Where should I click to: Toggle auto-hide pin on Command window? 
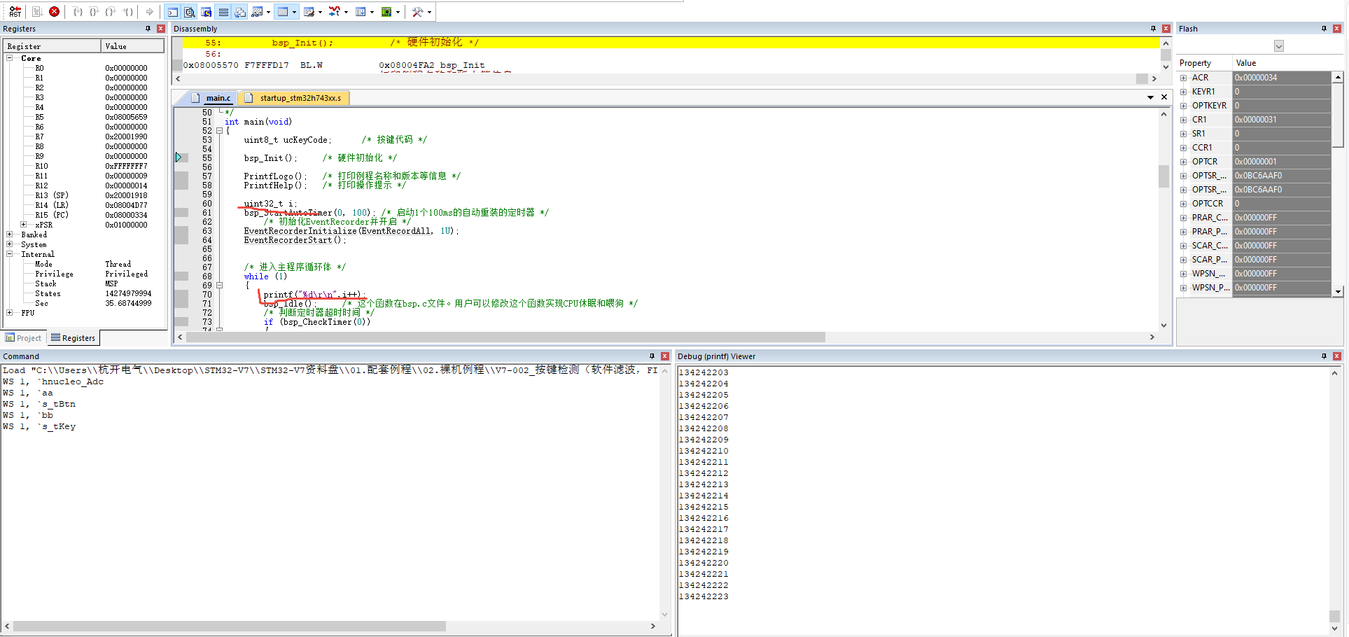point(652,356)
